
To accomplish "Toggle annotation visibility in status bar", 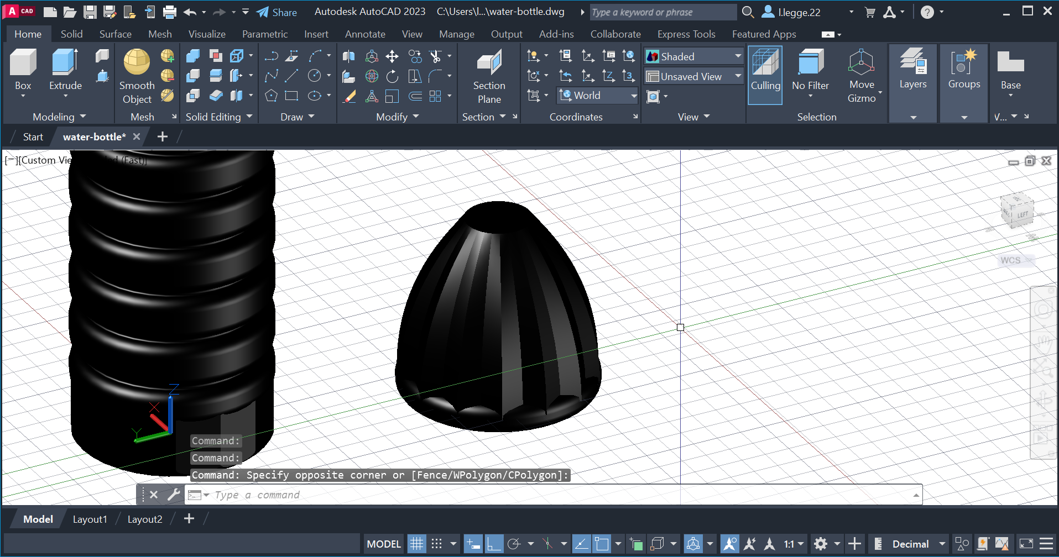I will (x=730, y=544).
